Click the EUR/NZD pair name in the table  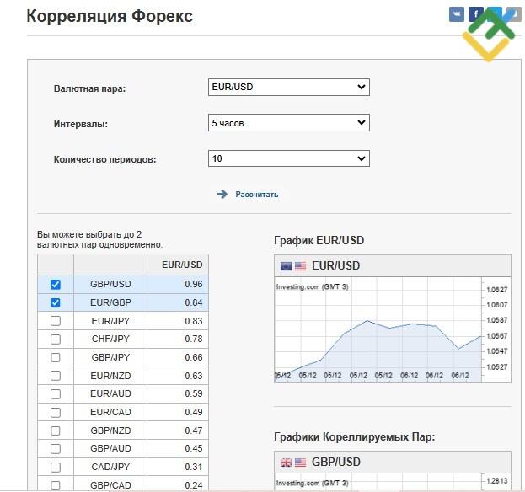click(x=110, y=376)
